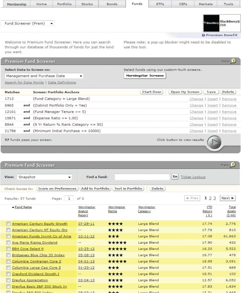
Task: Click the Start Over button
Action: coord(152,92)
